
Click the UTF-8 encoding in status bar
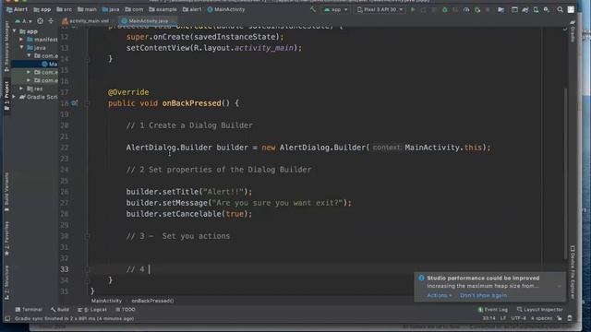(518, 318)
